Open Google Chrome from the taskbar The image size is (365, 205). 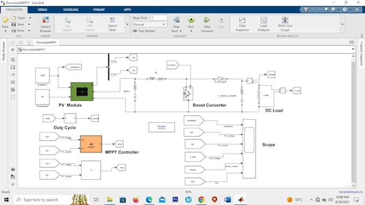click(201, 200)
